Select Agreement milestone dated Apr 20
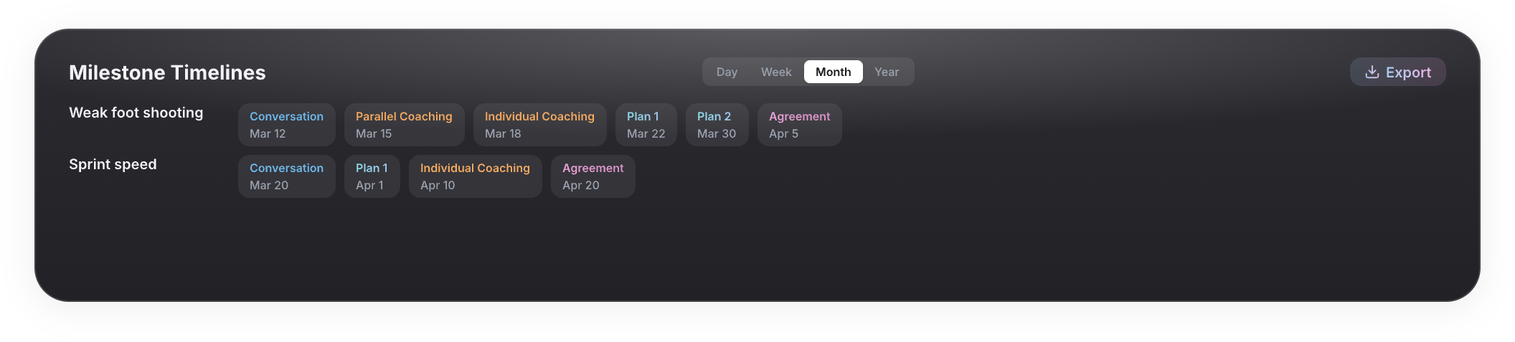Image resolution: width=1515 pixels, height=342 pixels. pos(593,176)
